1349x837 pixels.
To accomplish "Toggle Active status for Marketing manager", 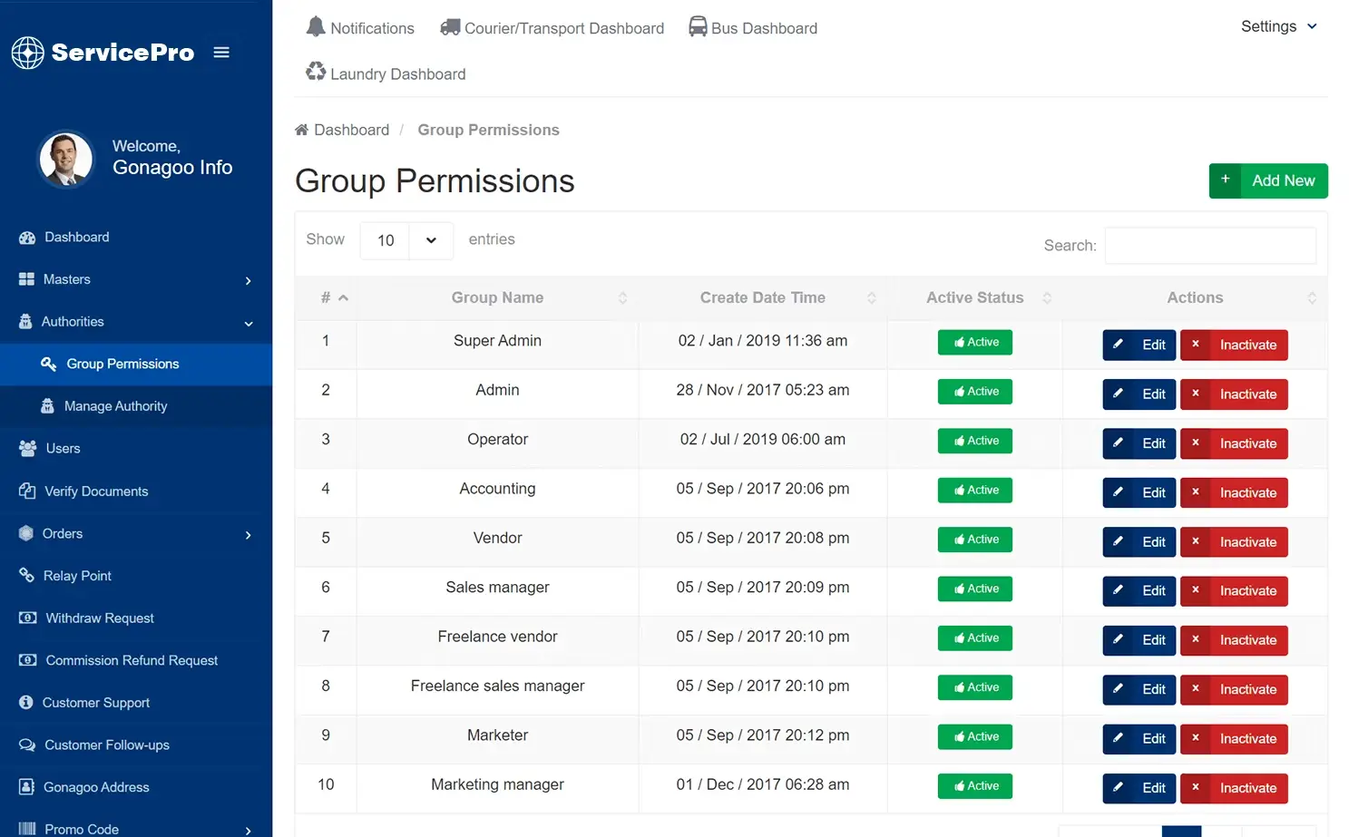I will [x=974, y=785].
